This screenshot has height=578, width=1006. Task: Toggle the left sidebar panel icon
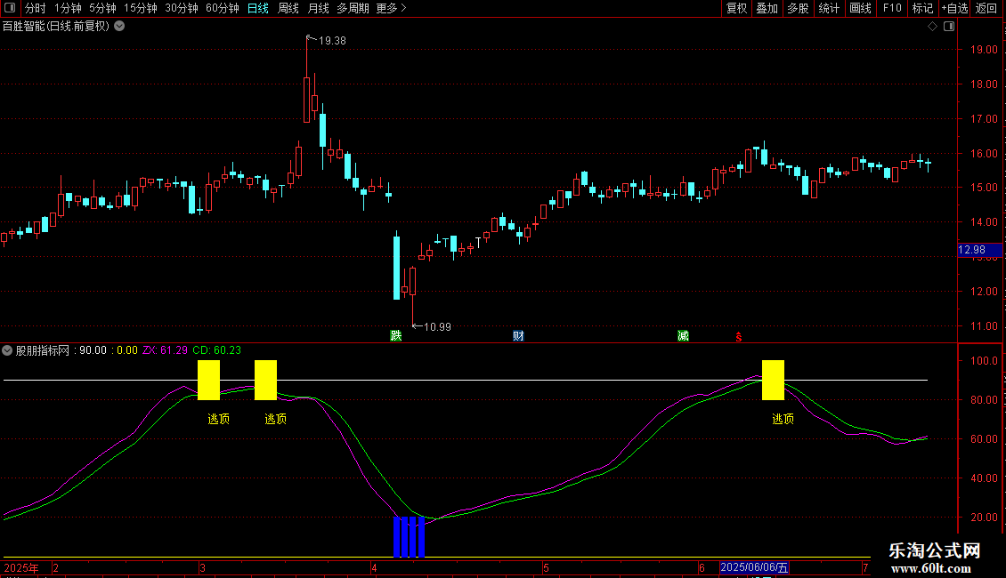pyautogui.click(x=10, y=8)
